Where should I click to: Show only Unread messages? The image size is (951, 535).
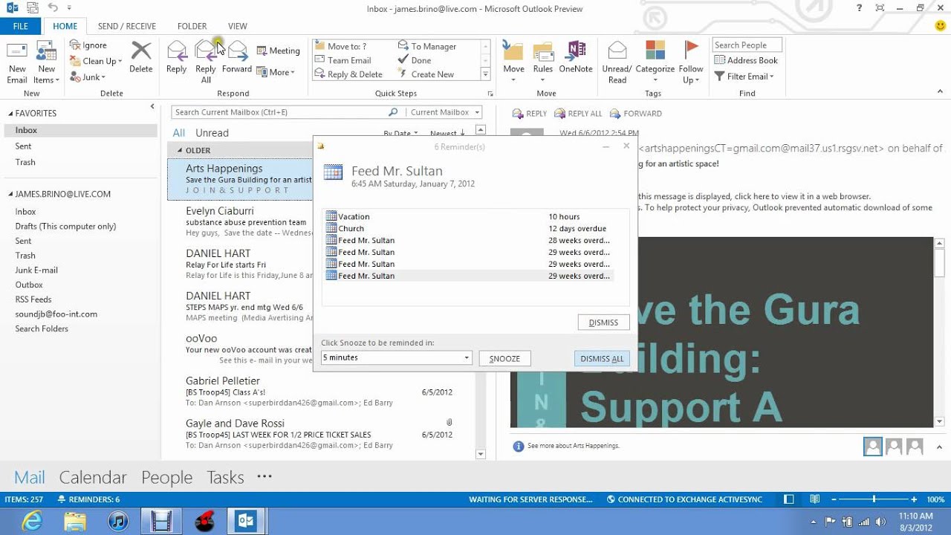click(x=212, y=133)
